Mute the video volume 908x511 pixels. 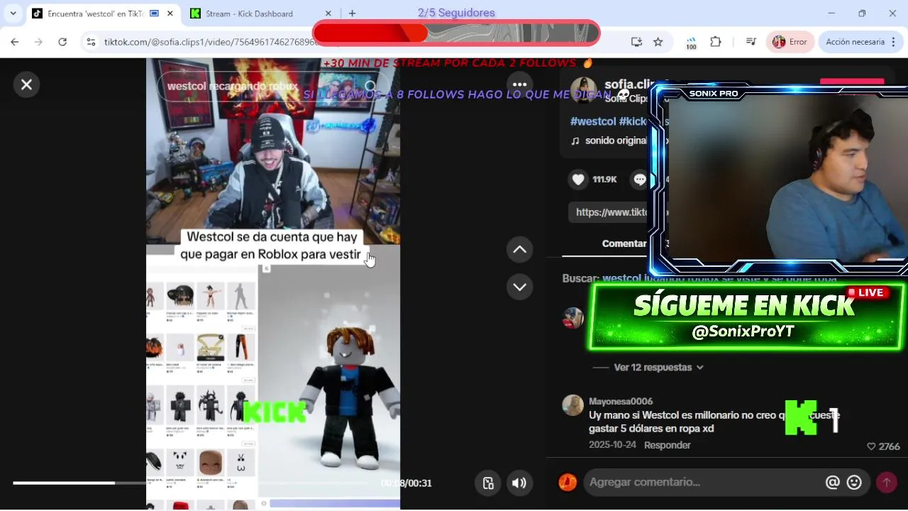(x=519, y=483)
